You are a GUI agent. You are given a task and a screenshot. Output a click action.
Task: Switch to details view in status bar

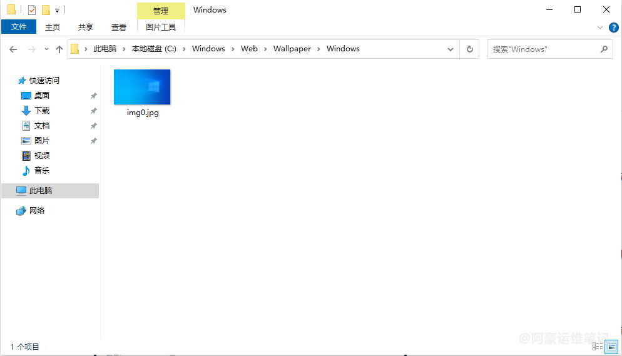tap(598, 347)
